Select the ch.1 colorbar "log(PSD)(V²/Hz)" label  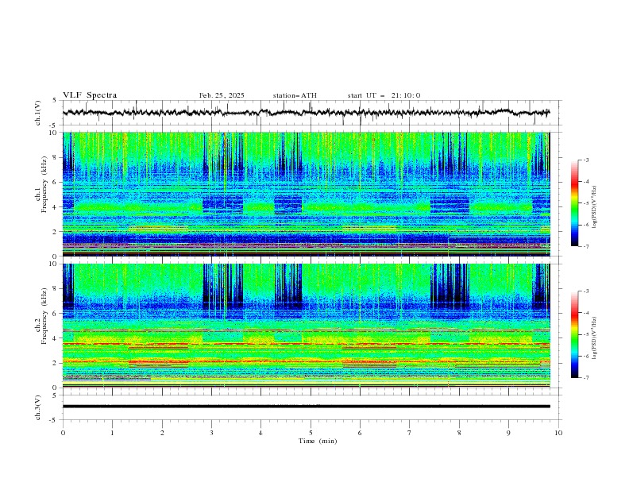click(595, 207)
